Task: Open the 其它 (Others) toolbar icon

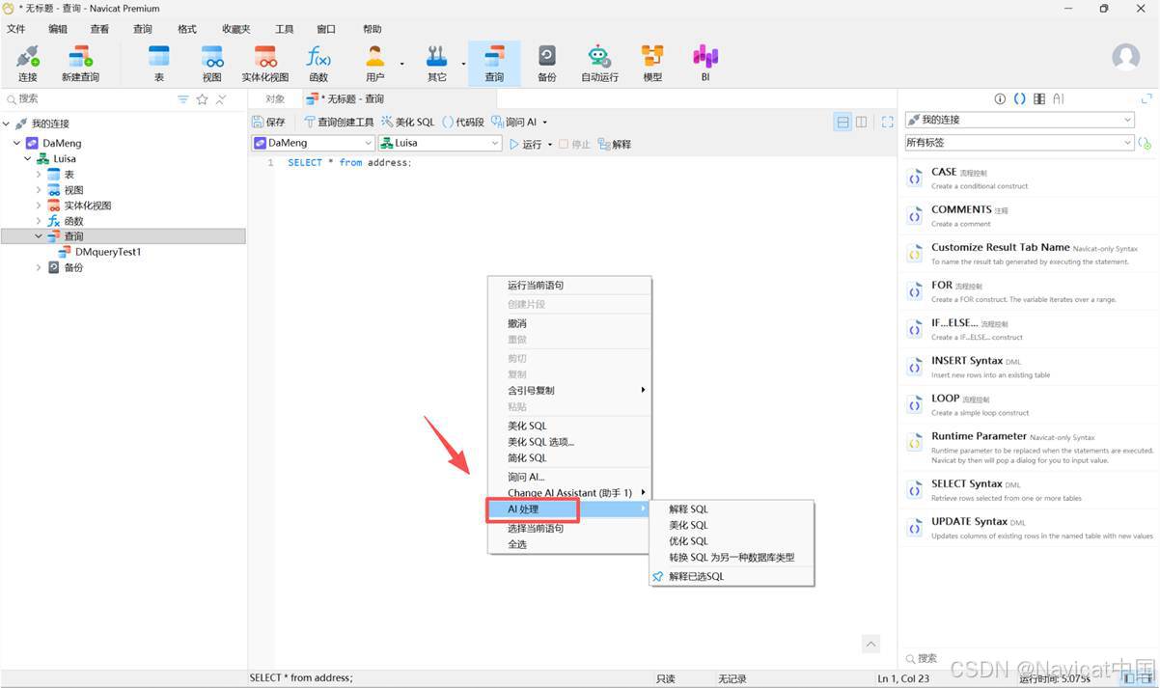Action: tap(437, 64)
